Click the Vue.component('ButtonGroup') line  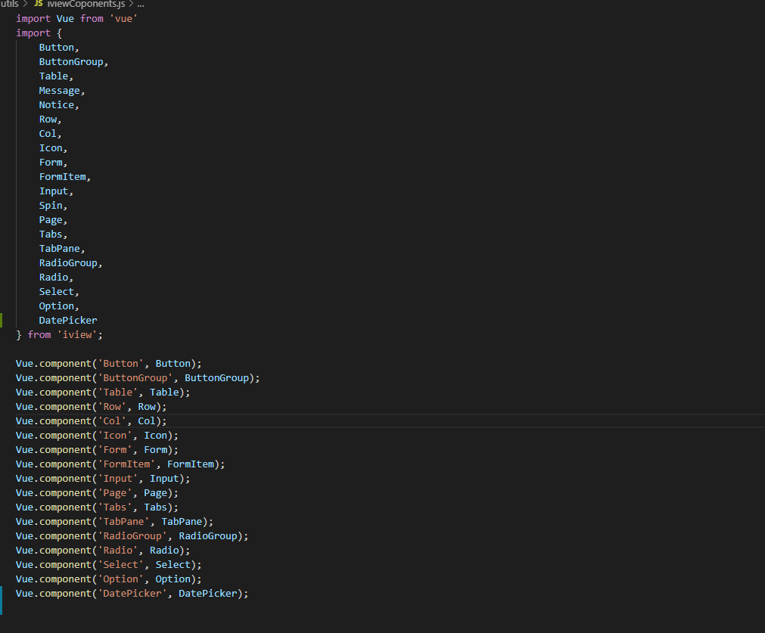[x=138, y=378]
